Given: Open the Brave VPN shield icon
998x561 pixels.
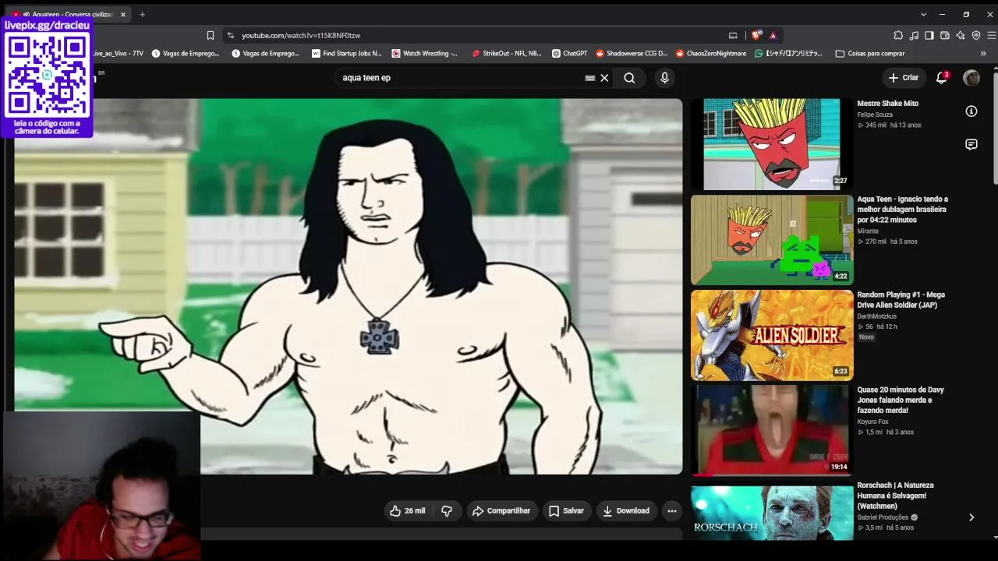Looking at the screenshot, I should point(976,35).
